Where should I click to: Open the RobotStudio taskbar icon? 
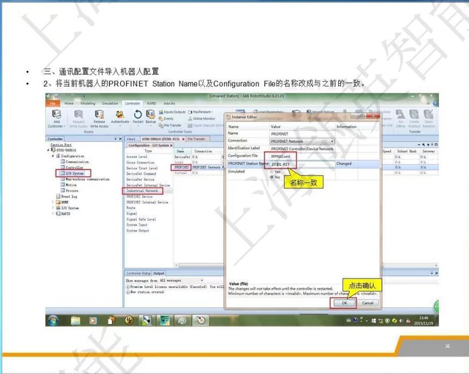[x=201, y=320]
